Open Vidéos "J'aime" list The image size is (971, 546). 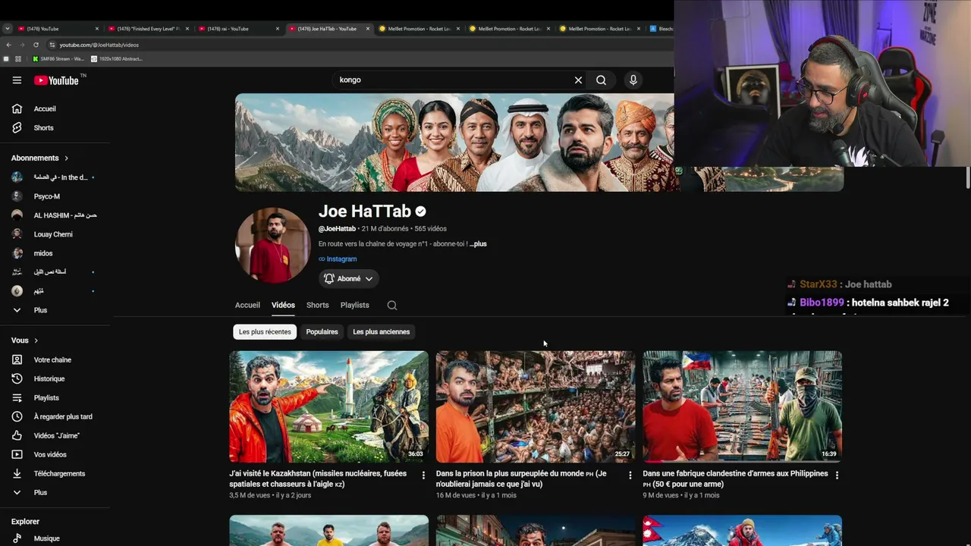click(55, 435)
